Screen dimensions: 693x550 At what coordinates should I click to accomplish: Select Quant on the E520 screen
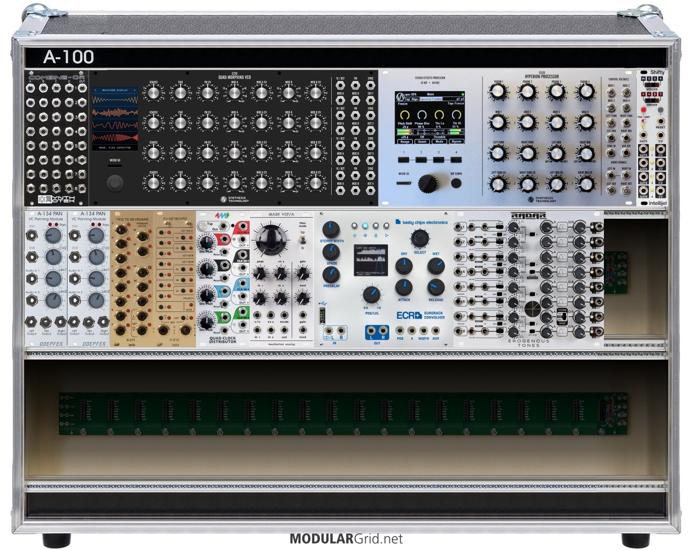(x=422, y=142)
